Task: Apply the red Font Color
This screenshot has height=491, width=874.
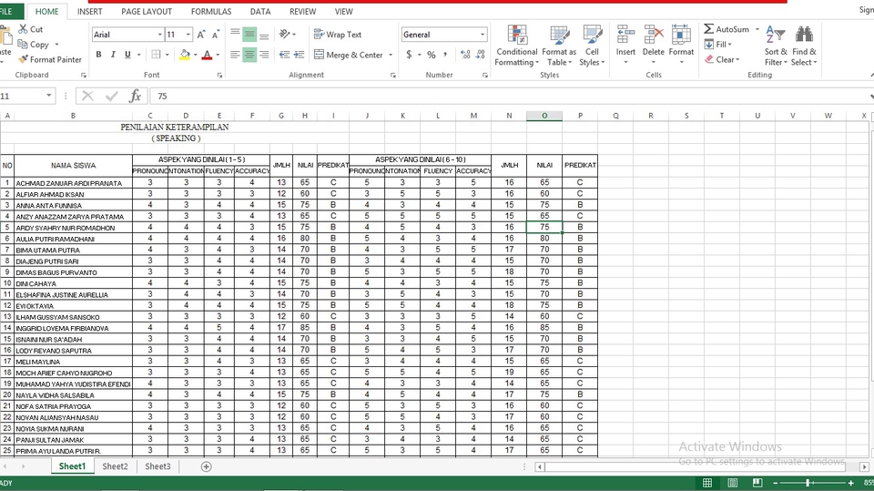Action: 207,55
